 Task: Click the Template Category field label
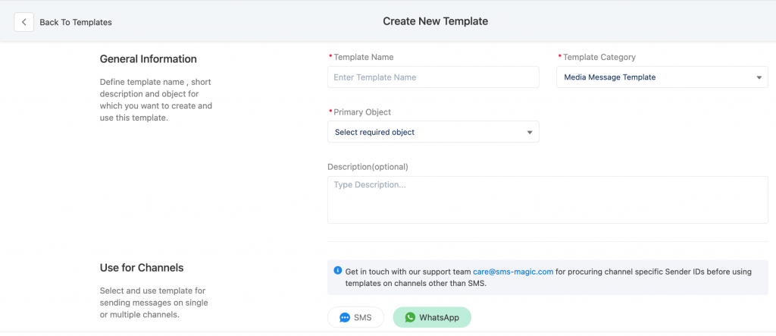point(599,57)
